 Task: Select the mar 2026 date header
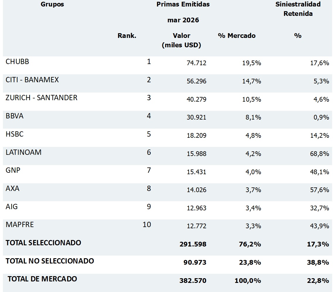[183, 20]
